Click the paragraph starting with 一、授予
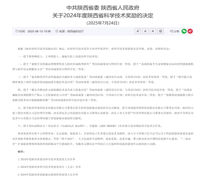The width and height of the screenshot is (204, 180). click(58, 57)
